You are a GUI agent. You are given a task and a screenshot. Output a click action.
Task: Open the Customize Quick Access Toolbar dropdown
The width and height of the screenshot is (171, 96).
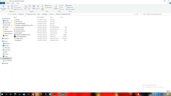click(x=7, y=1)
